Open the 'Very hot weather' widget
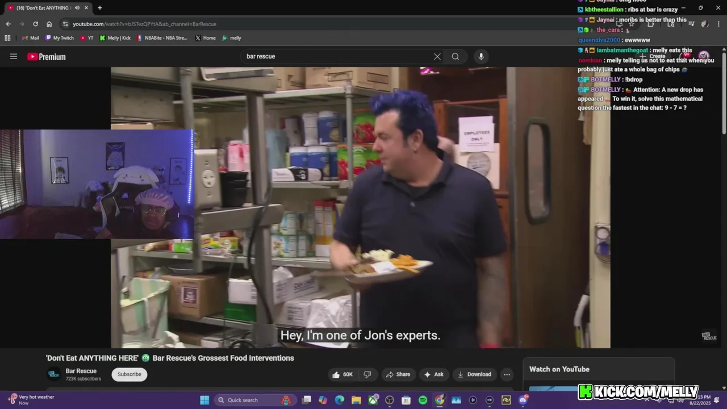 32,400
